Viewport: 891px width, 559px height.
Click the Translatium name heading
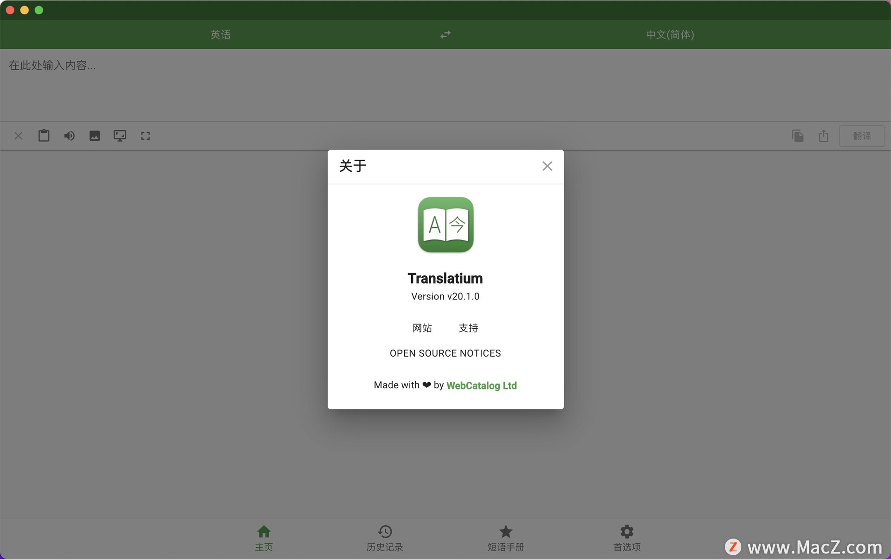(445, 279)
